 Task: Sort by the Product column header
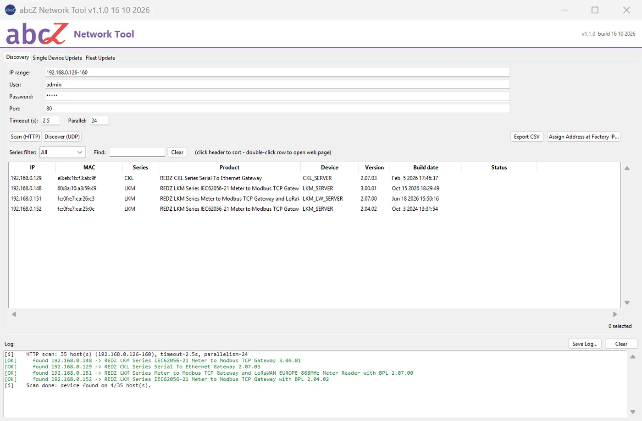pyautogui.click(x=229, y=168)
